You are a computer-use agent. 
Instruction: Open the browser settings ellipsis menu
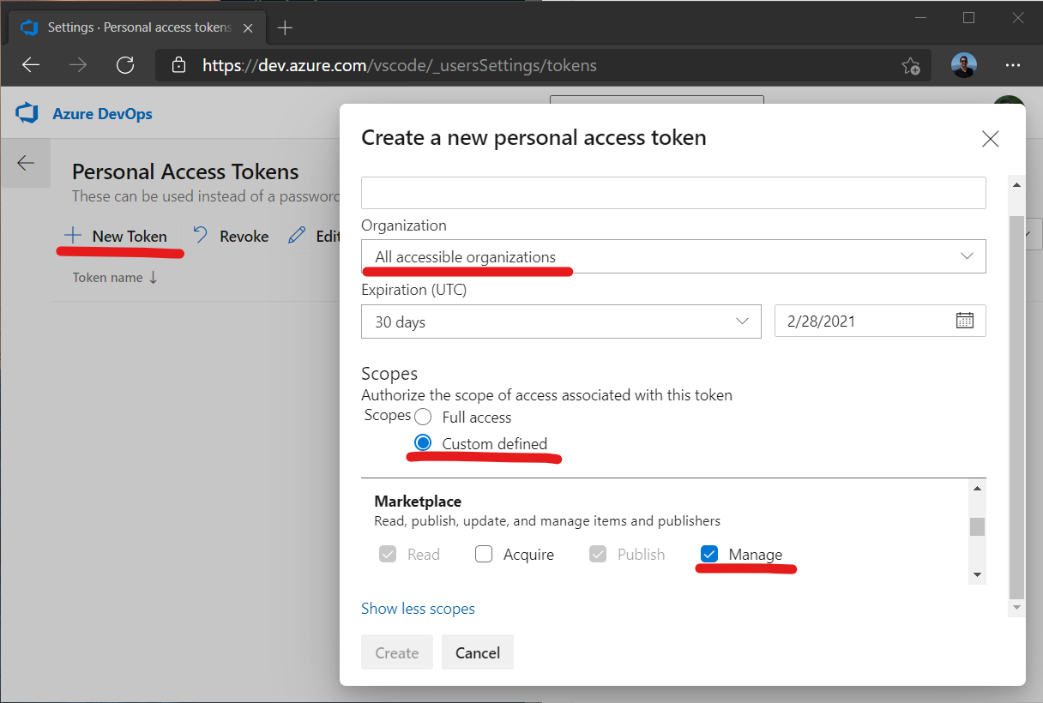pyautogui.click(x=1012, y=65)
